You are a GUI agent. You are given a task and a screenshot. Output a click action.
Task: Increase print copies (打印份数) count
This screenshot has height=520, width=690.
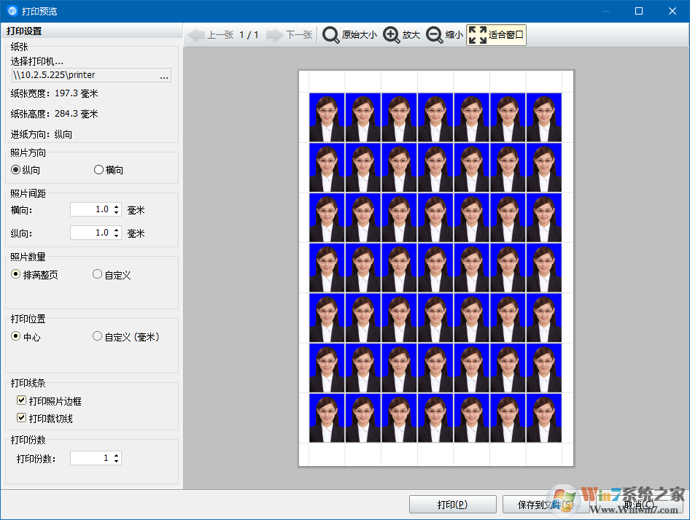(x=116, y=455)
